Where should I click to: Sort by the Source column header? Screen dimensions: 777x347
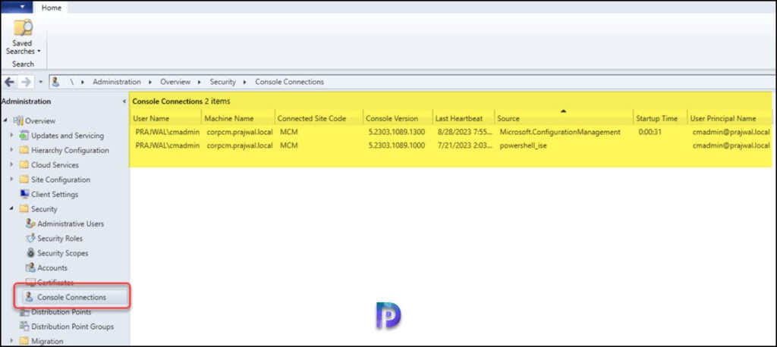click(x=564, y=118)
